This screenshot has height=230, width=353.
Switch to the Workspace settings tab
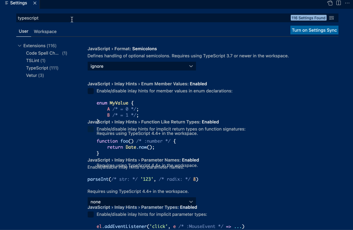45,31
